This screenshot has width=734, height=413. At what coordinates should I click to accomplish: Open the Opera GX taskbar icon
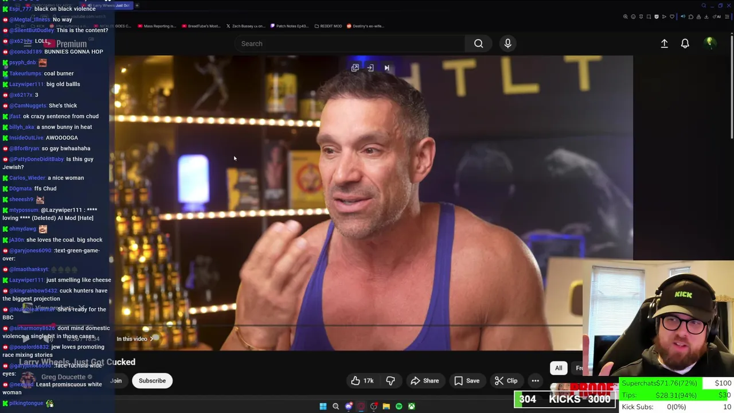coord(361,406)
